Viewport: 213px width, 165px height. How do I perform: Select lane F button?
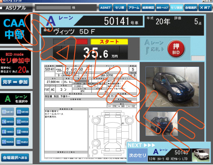[x=23, y=132]
